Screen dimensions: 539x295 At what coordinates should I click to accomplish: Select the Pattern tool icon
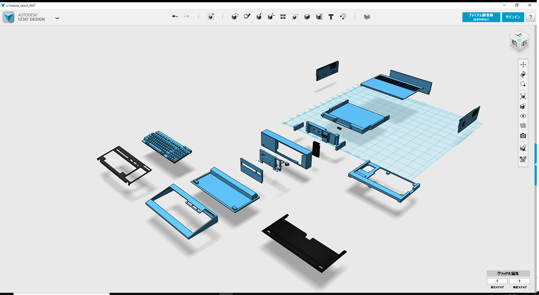tap(283, 17)
